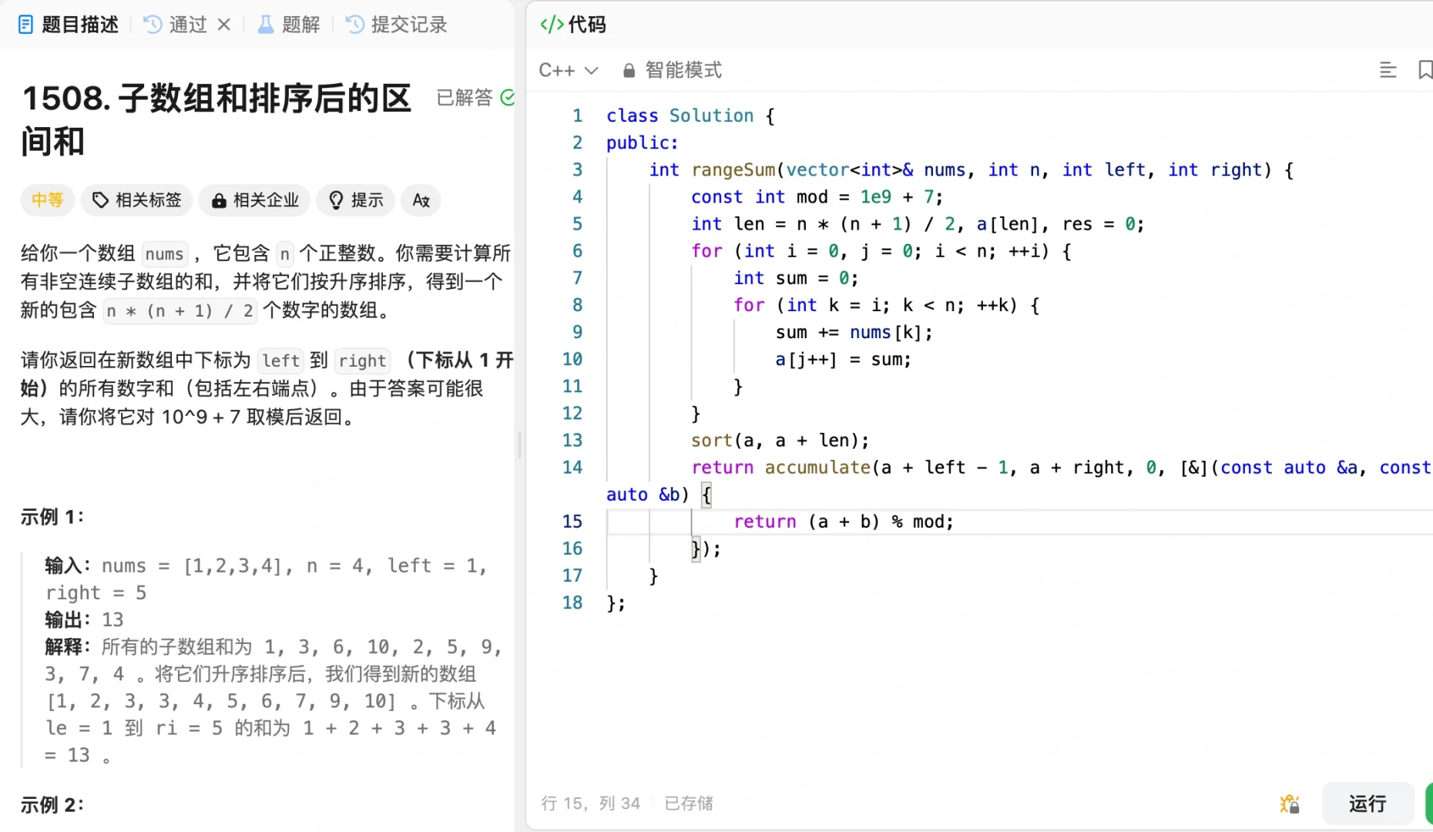The image size is (1433, 832).
Task: Click the code brackets icon beside 代码
Action: (552, 25)
